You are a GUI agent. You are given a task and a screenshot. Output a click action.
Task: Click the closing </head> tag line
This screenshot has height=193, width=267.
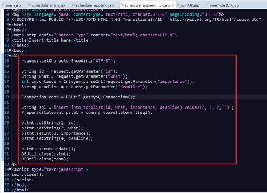(20, 45)
